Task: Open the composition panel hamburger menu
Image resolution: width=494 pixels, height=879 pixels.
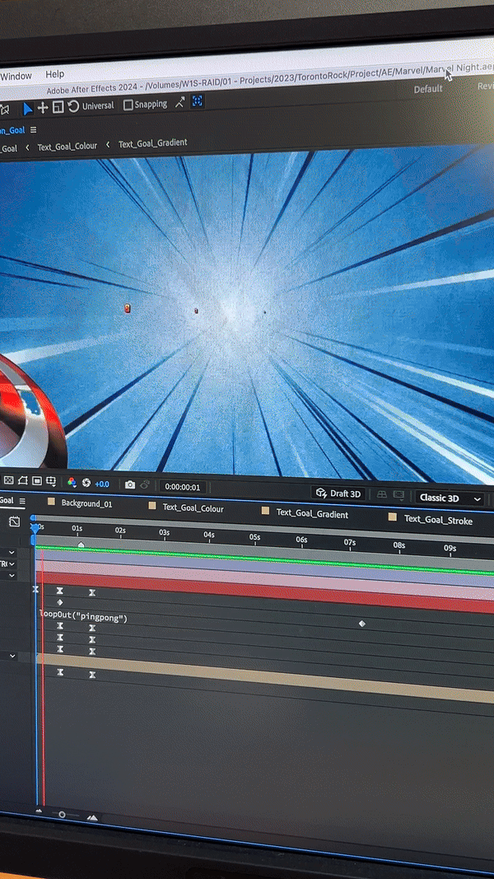Action: click(34, 130)
